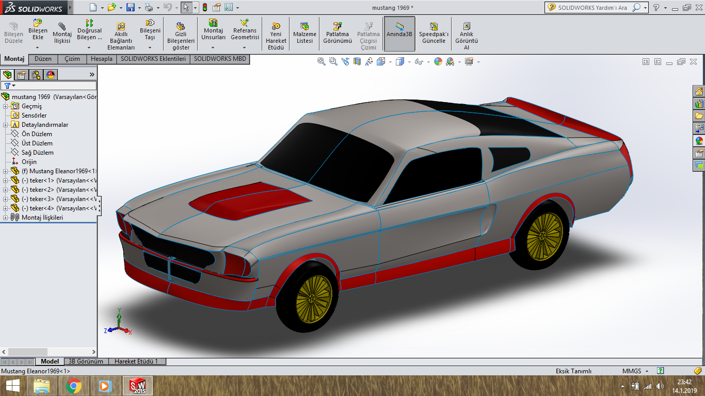Switch to Hareket Etüdü 1 tab

[x=136, y=361]
